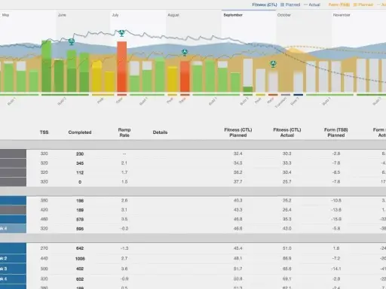Select the May month header

coord(5,15)
